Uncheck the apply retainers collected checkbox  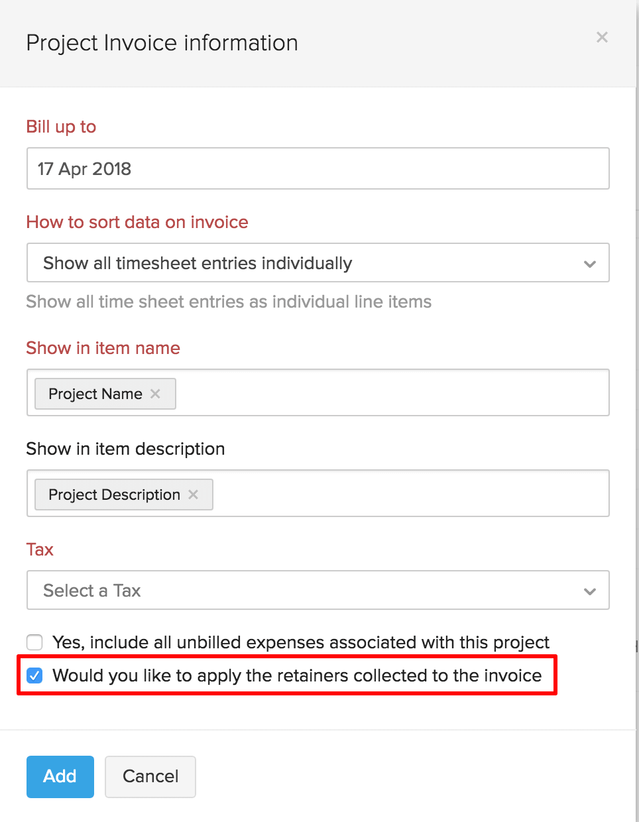34,675
